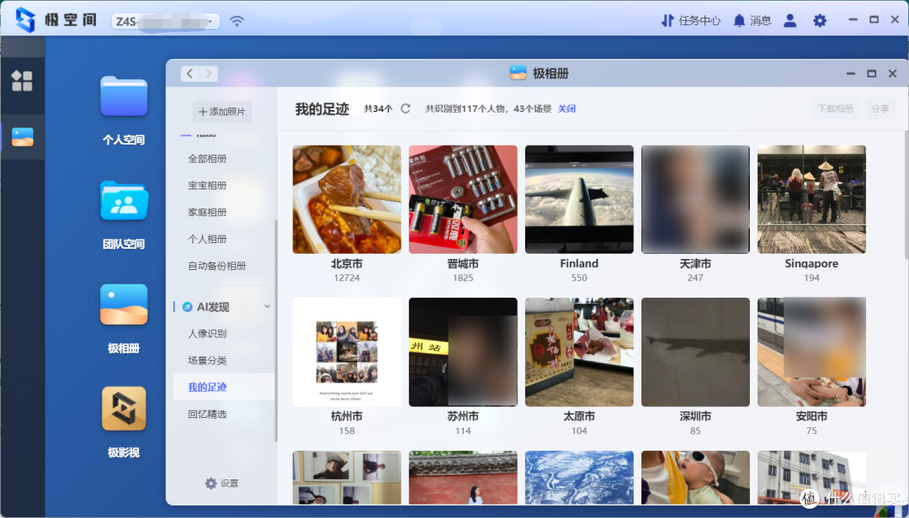The image size is (909, 518).
Task: Open the 苏州市 album thumbnail
Action: click(x=463, y=352)
